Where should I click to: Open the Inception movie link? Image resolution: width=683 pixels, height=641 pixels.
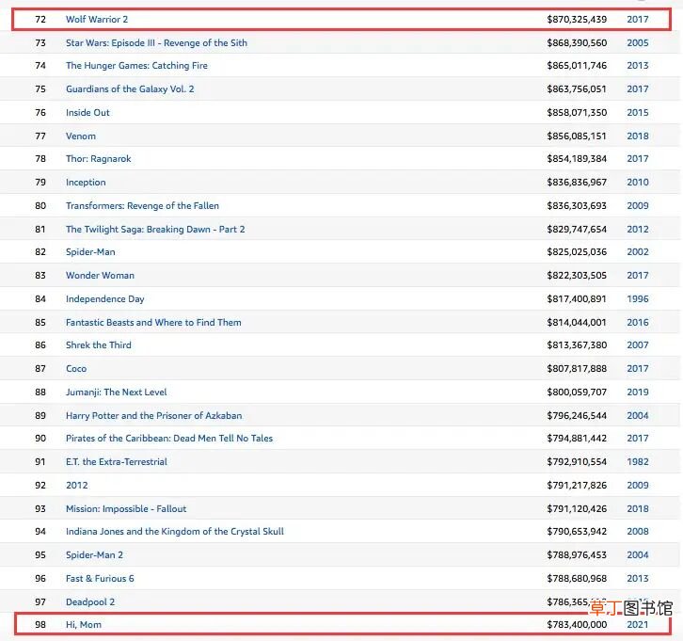86,183
